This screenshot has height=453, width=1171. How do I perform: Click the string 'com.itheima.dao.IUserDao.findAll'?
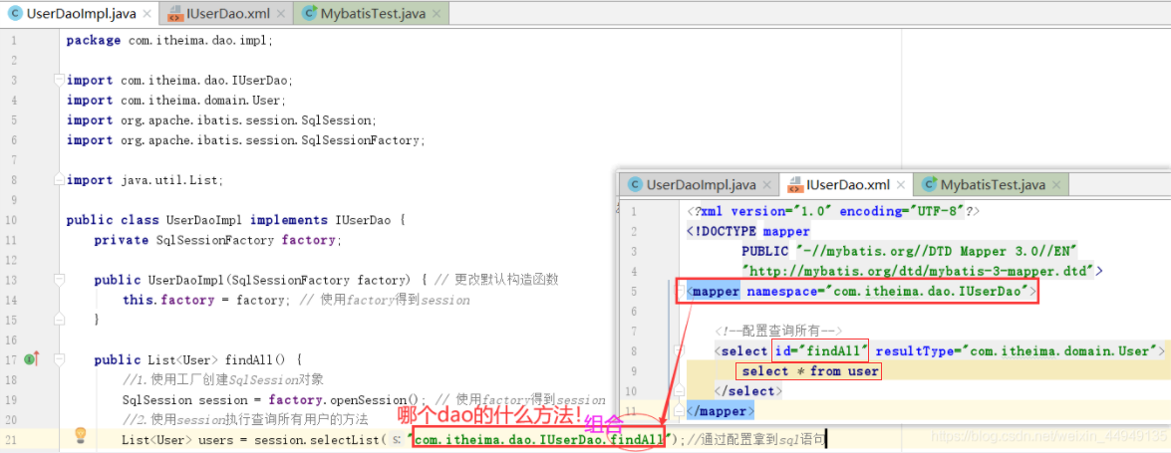[538, 440]
